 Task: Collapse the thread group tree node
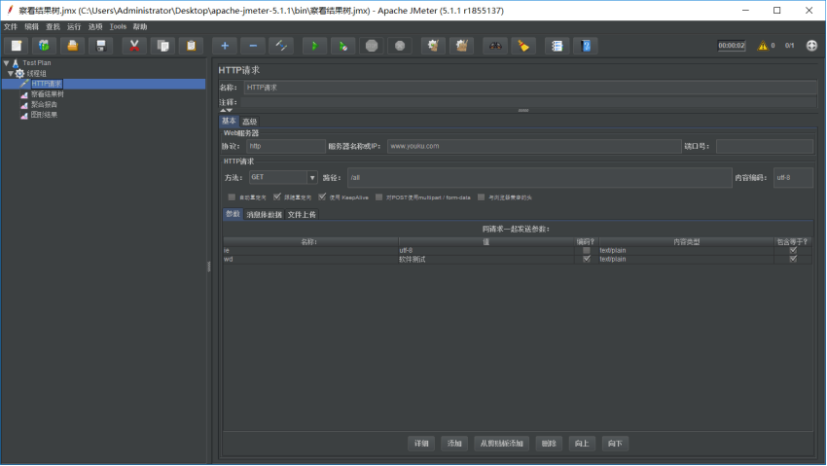click(10, 73)
